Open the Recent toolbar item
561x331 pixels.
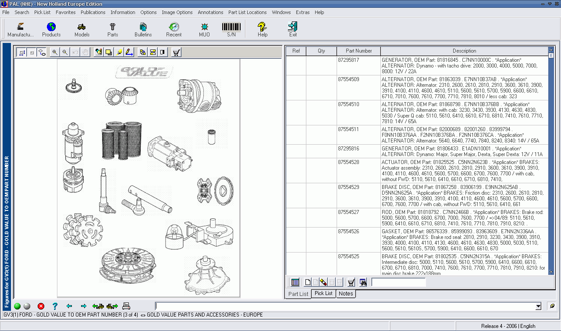tap(174, 27)
